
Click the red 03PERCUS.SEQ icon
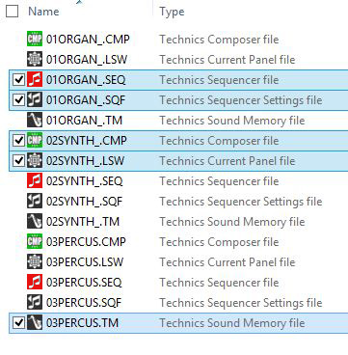pos(35,283)
